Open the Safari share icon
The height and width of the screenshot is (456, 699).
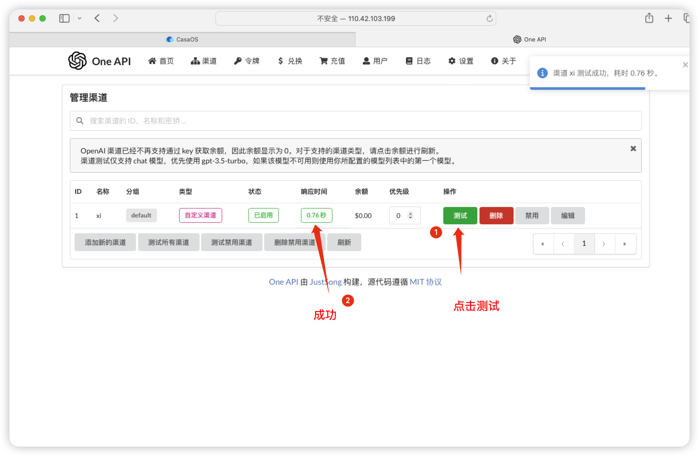(650, 18)
